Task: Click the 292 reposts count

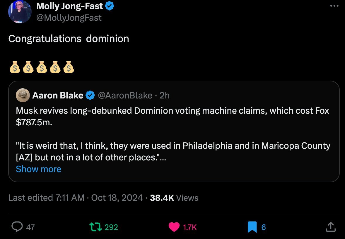Action: [111, 227]
